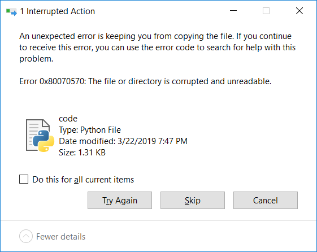The image size is (317, 252).
Task: Click the 'Size: 1.31 KB' line
Action: point(82,153)
